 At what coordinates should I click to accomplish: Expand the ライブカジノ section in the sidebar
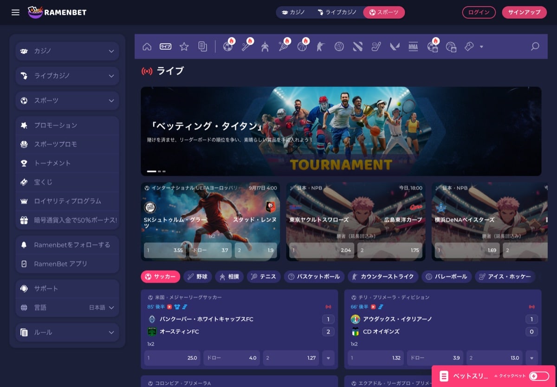click(x=67, y=76)
